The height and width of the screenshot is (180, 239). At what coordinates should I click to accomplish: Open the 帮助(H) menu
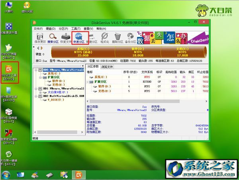(x=101, y=29)
